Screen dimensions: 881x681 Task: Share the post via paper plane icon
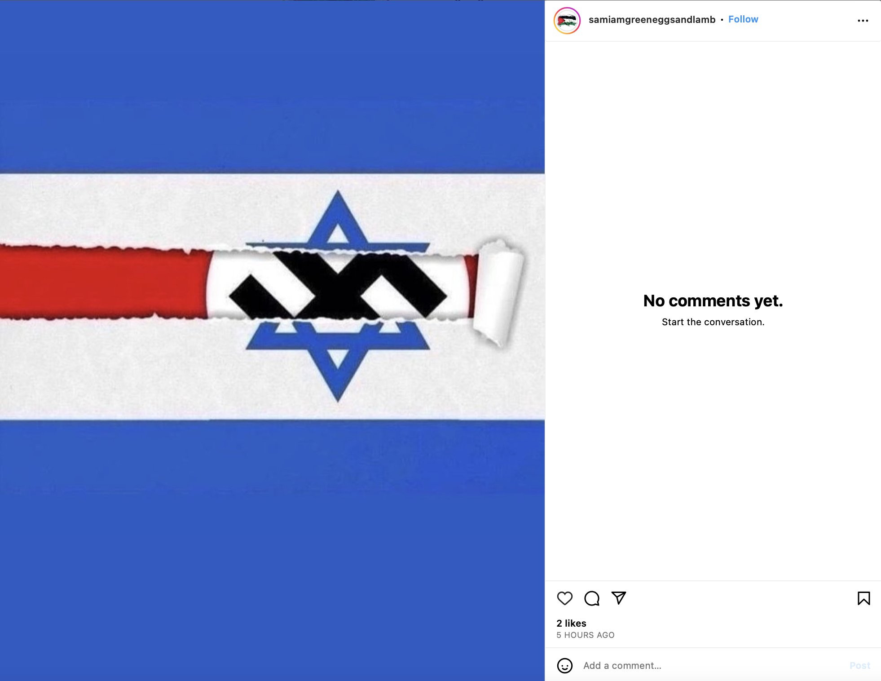(x=619, y=598)
